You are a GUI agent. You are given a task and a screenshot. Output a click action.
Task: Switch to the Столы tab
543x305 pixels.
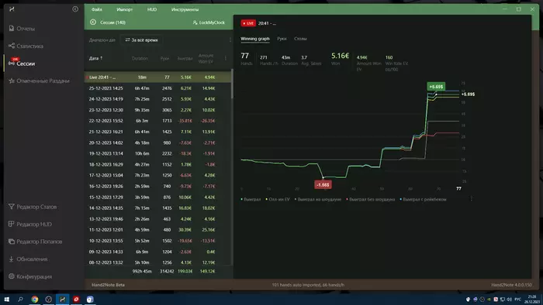(x=300, y=39)
